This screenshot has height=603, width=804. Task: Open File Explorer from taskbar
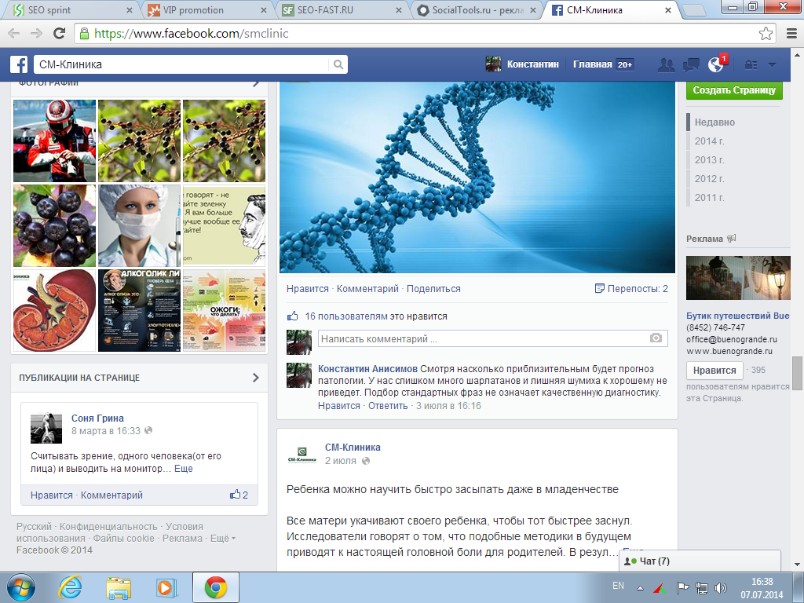click(119, 587)
